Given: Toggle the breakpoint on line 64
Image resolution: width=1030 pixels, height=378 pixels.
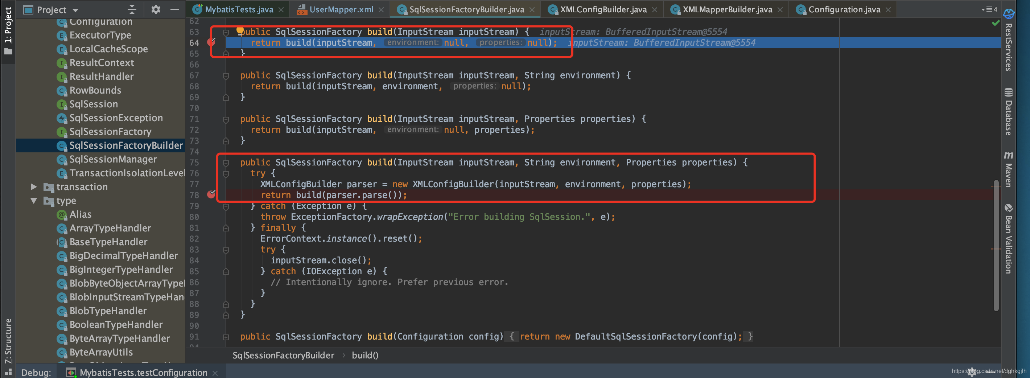Looking at the screenshot, I should tap(211, 42).
